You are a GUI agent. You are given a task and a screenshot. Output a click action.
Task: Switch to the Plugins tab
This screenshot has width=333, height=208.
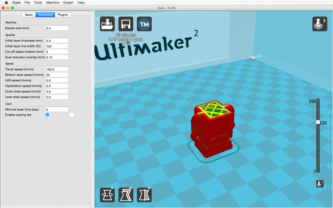pyautogui.click(x=63, y=15)
